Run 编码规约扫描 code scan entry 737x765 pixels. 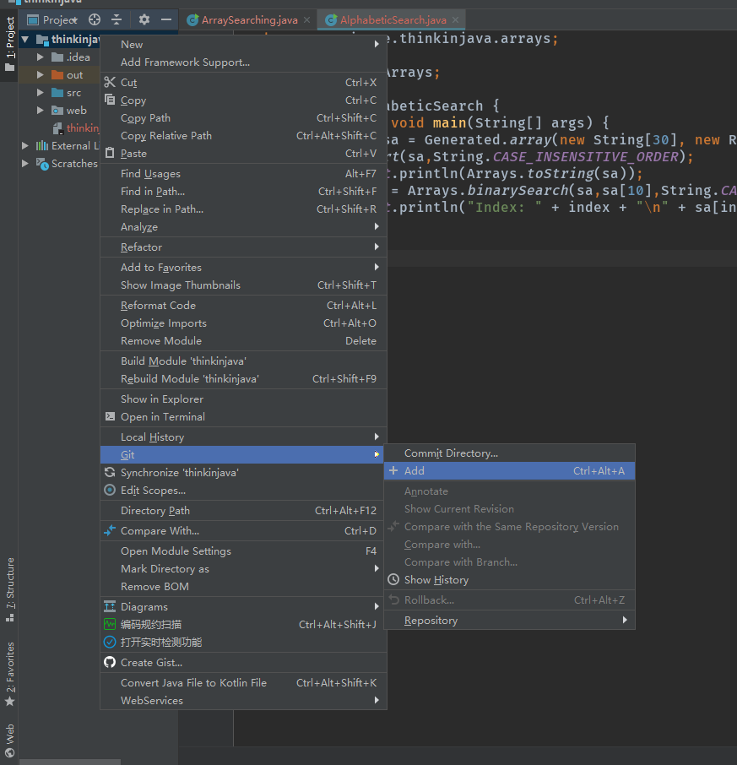(150, 625)
